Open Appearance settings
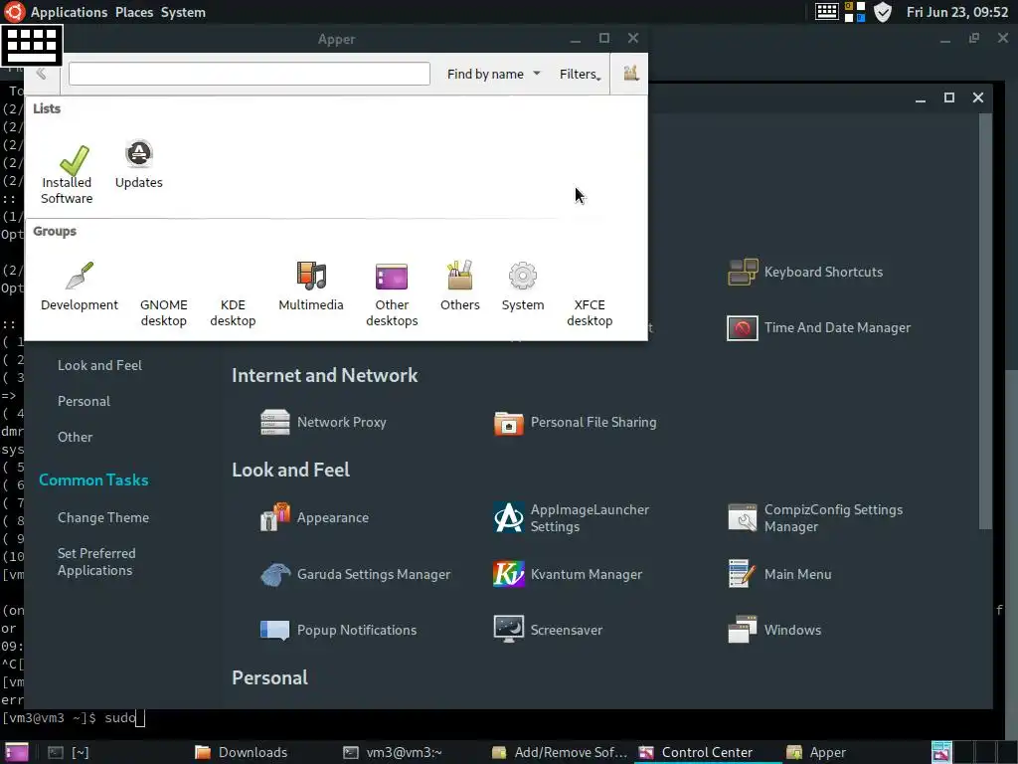1018x764 pixels. pyautogui.click(x=314, y=517)
